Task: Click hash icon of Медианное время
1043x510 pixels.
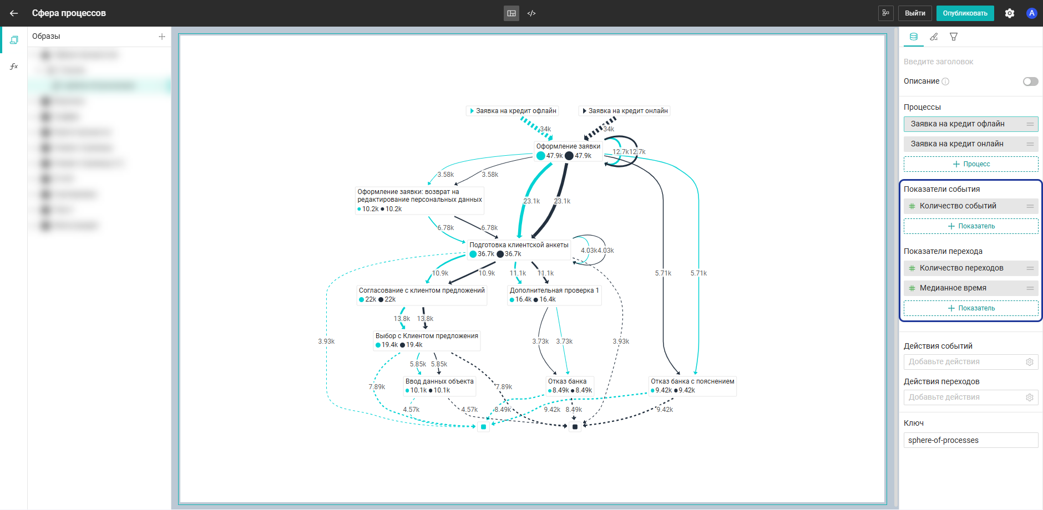Action: click(x=912, y=288)
